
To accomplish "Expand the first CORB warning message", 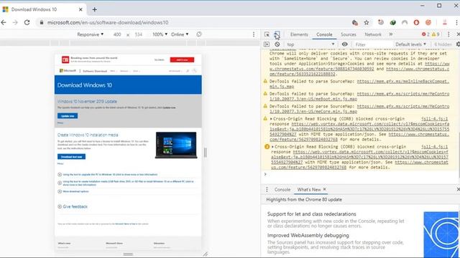I will 271,119.
